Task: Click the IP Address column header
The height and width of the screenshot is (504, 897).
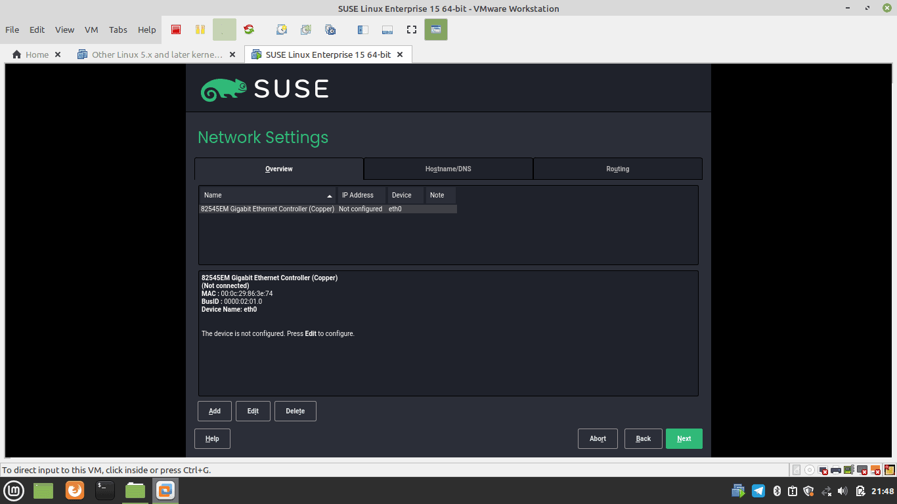Action: 362,195
